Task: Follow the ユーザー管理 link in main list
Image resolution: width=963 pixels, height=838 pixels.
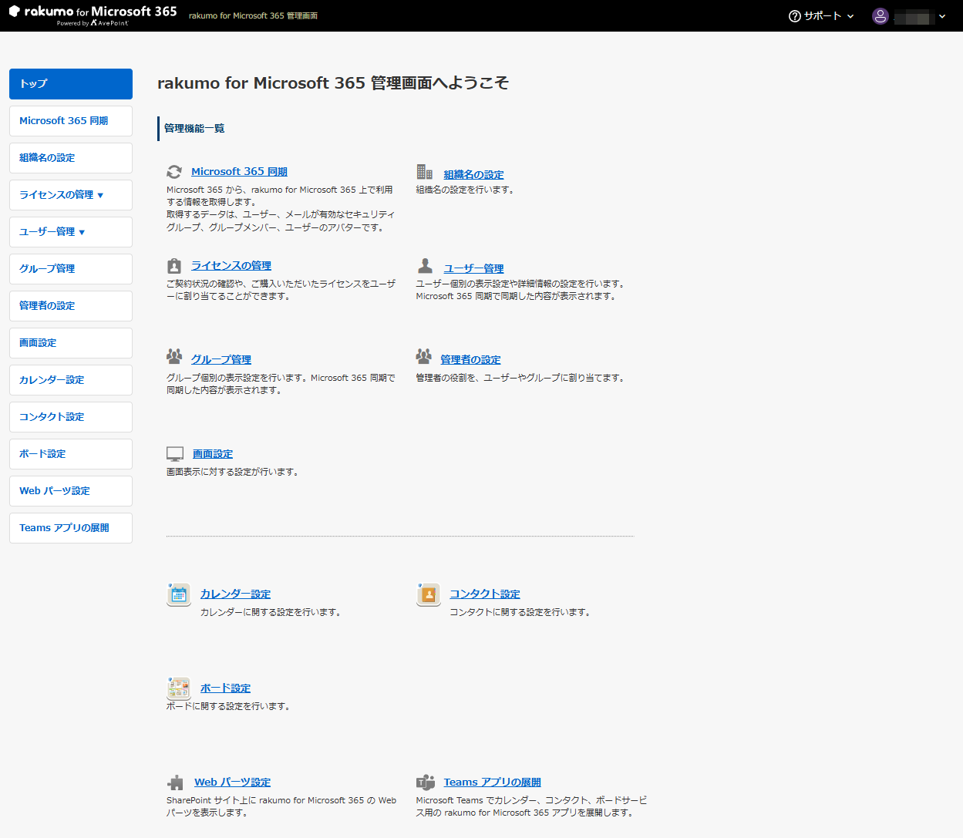Action: point(473,269)
